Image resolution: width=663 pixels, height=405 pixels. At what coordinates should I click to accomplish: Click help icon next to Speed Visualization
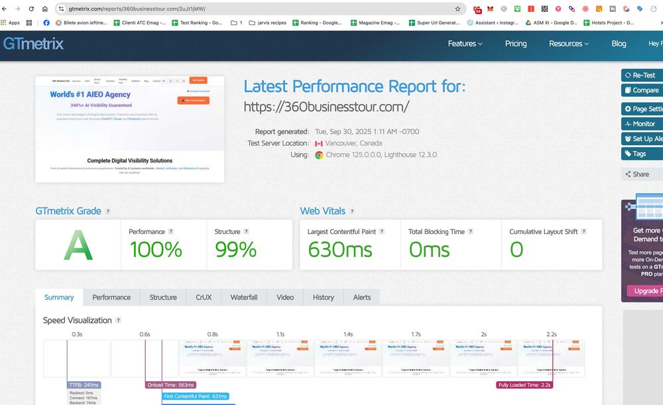coord(119,320)
